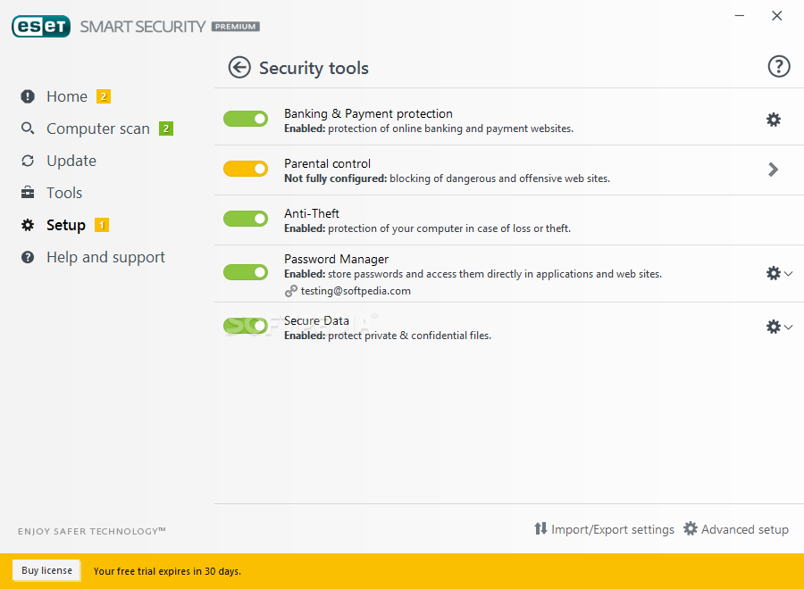Click the Parental control title

327,163
